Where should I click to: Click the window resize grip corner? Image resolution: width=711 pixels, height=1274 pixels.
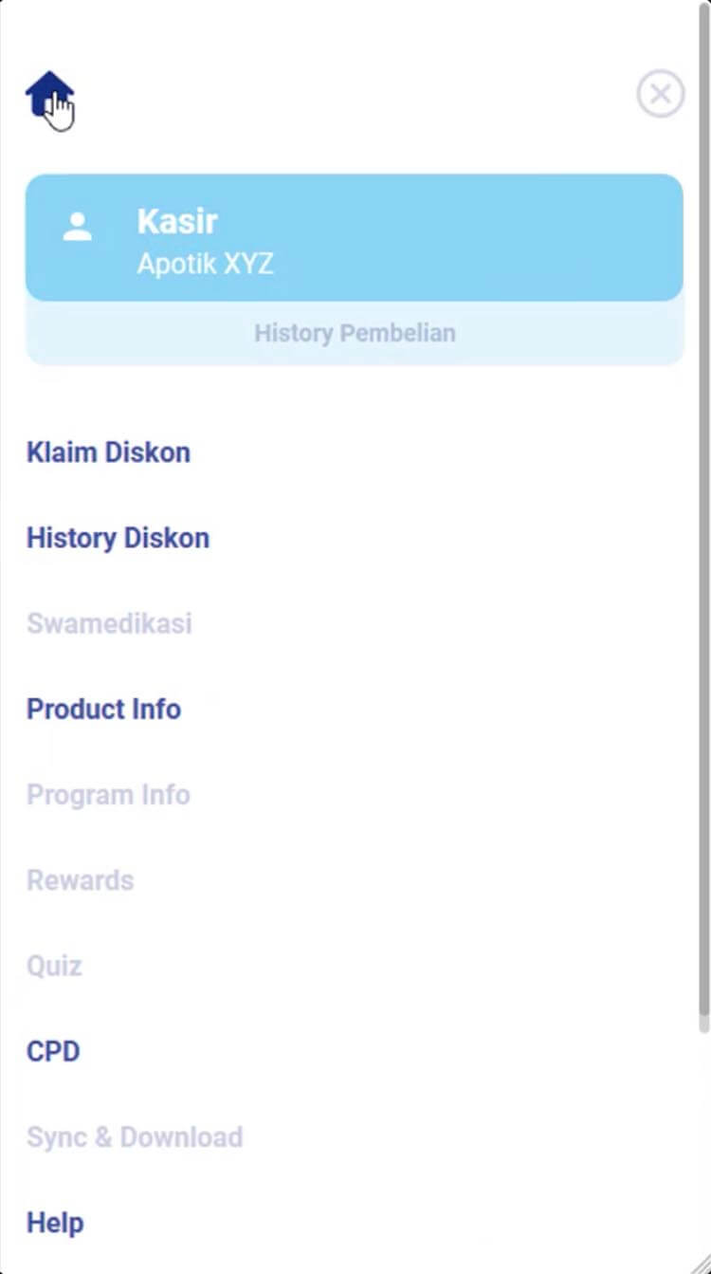pos(702,1265)
